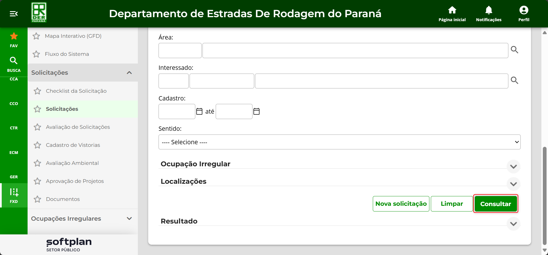Click the Área search magnifier icon
Screen dimensions: 548x255
click(514, 50)
